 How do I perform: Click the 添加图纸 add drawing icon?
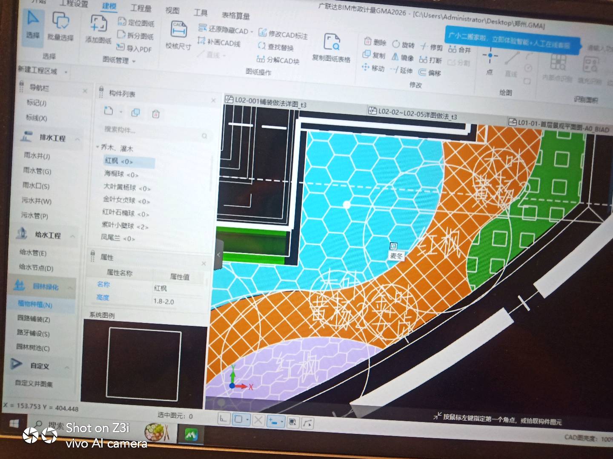tap(98, 29)
